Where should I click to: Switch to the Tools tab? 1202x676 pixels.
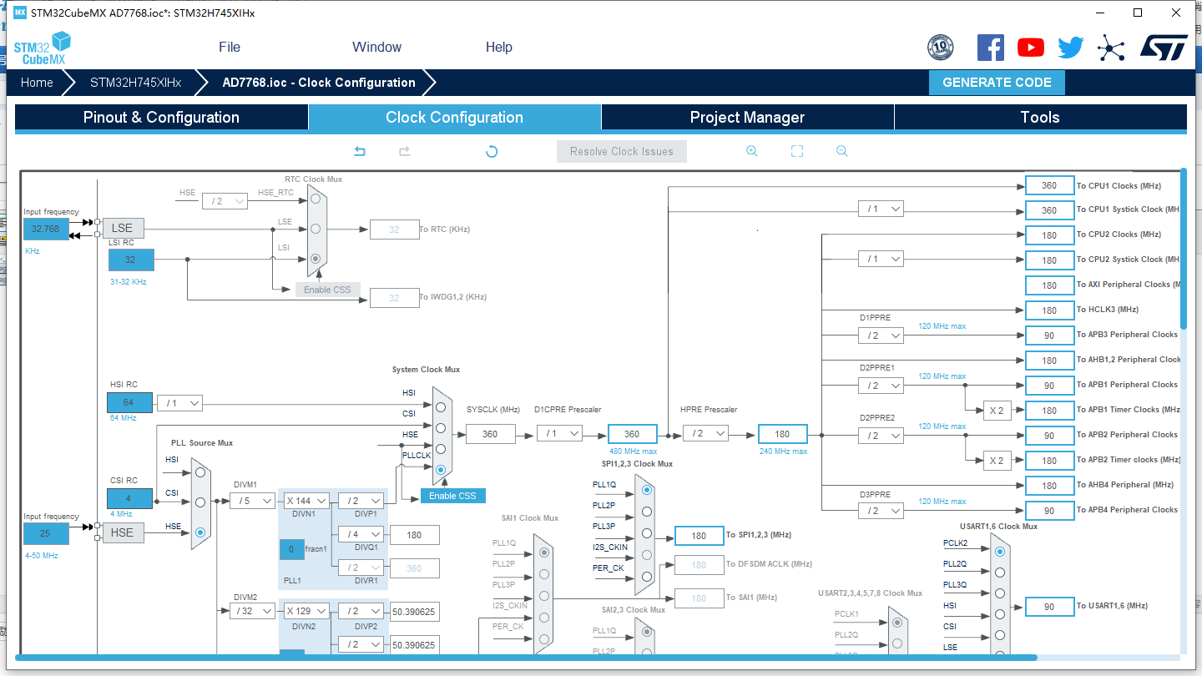coord(1040,118)
